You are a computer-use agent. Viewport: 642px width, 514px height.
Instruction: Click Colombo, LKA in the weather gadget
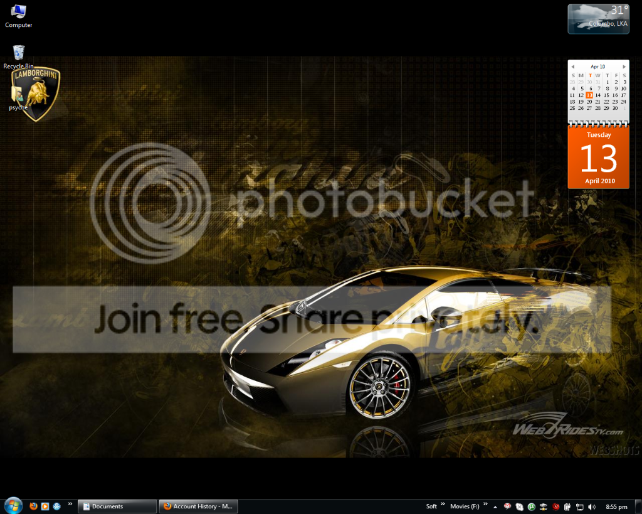pos(608,23)
